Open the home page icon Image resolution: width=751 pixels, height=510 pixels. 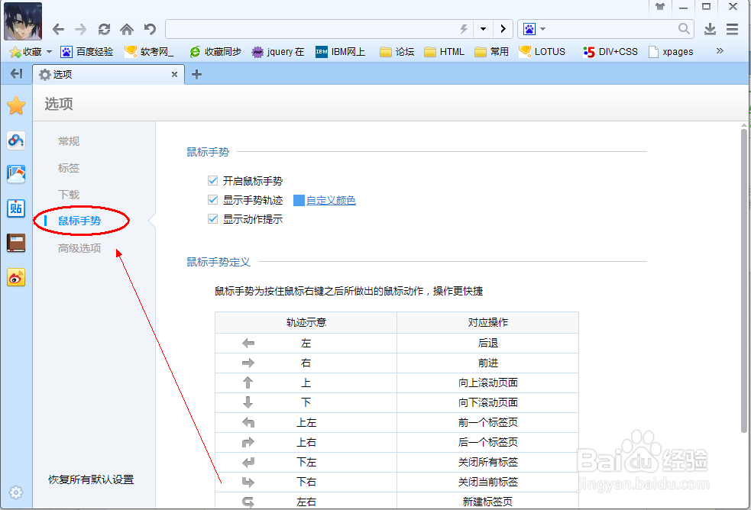pyautogui.click(x=127, y=29)
